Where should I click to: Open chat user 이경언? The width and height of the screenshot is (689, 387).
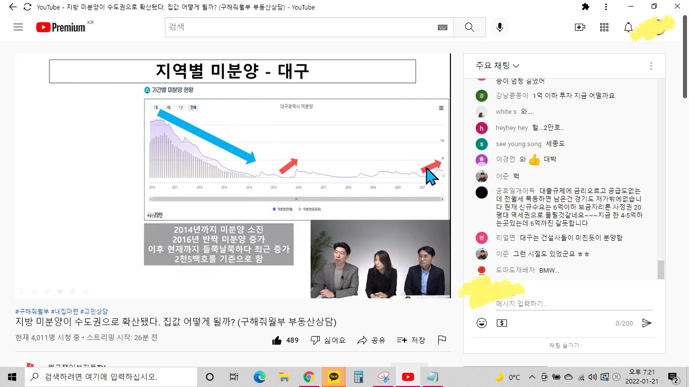505,160
